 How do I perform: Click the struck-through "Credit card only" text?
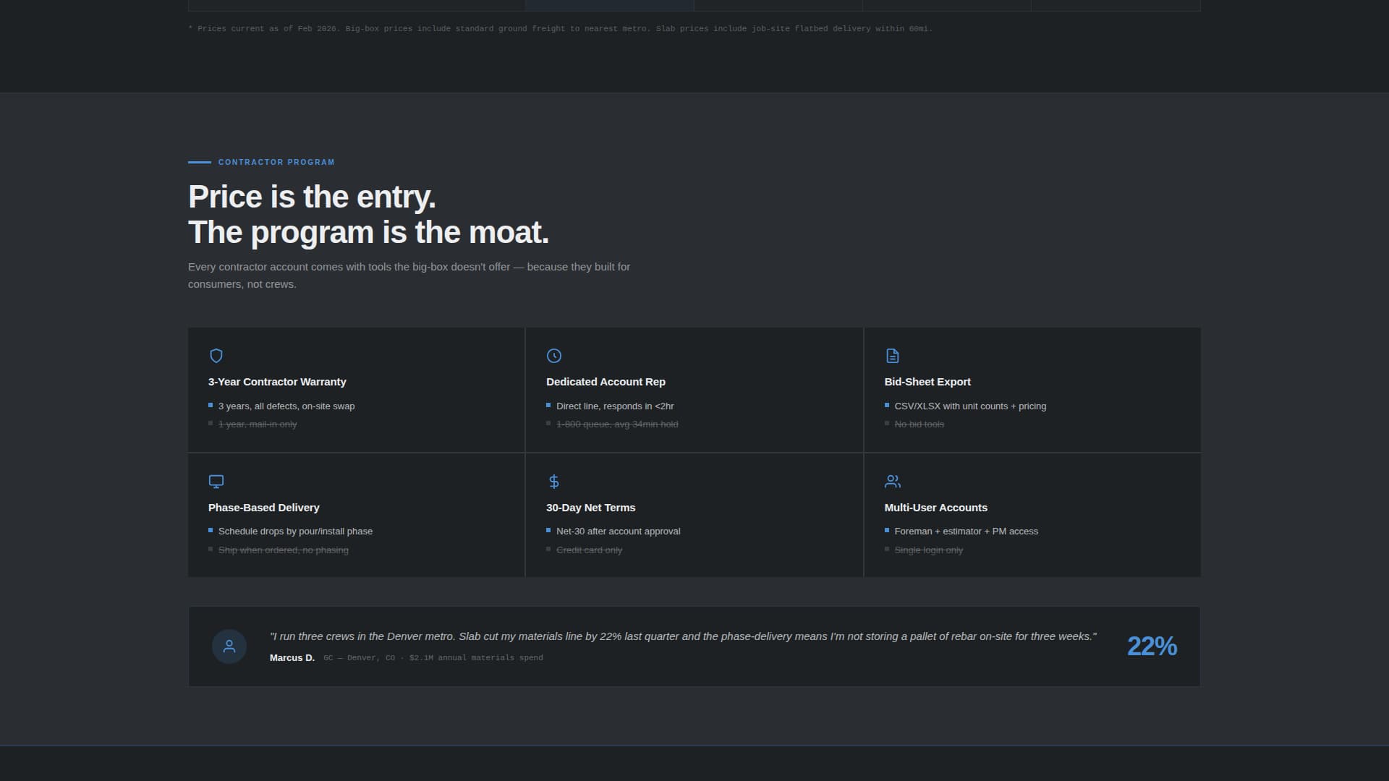click(589, 550)
